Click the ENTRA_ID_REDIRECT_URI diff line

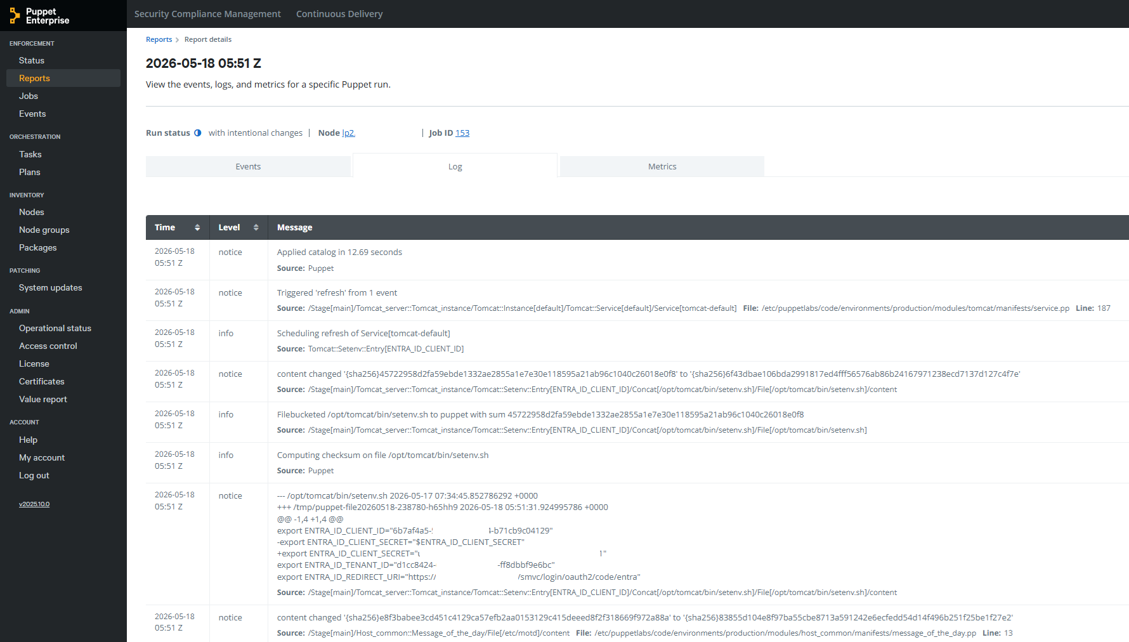pyautogui.click(x=459, y=577)
